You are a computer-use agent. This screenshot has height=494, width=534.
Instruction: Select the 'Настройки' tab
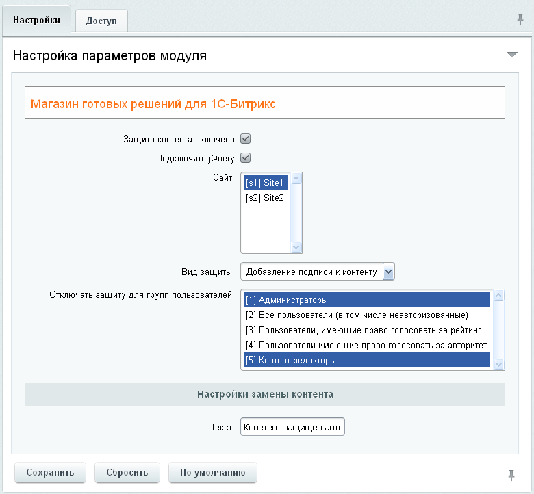click(x=36, y=20)
